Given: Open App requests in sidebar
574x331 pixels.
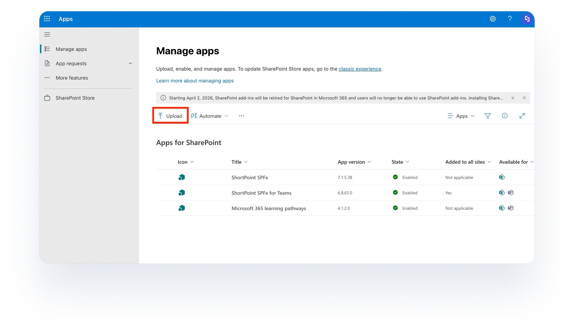Looking at the screenshot, I should [x=71, y=63].
